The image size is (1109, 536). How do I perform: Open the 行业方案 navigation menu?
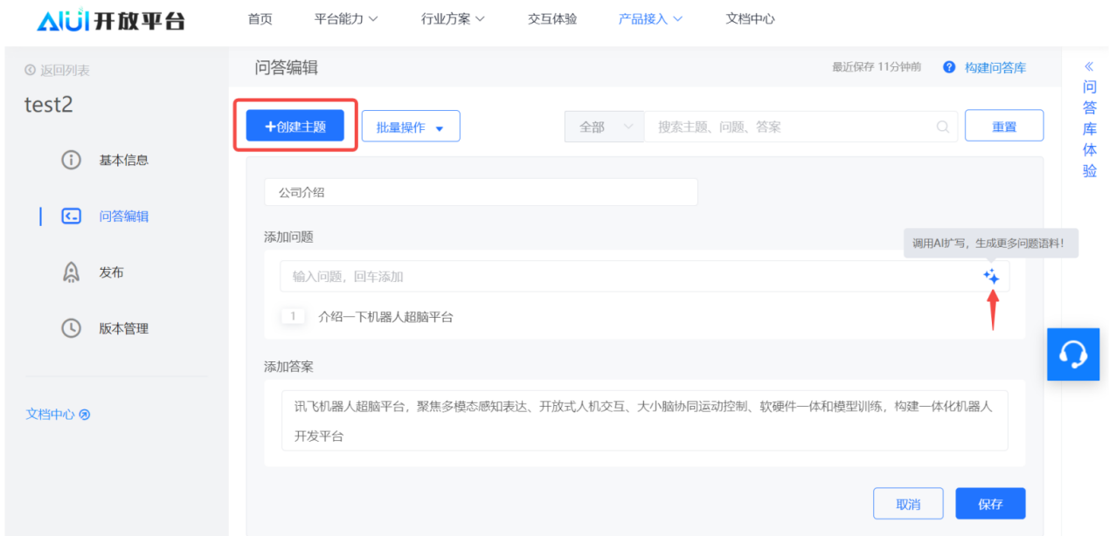[x=453, y=18]
